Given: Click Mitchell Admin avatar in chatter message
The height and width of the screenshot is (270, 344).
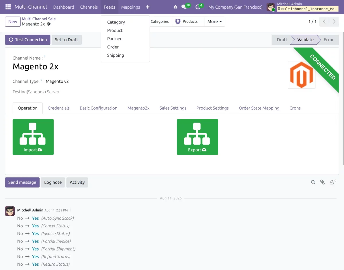Looking at the screenshot, I should coord(10,211).
